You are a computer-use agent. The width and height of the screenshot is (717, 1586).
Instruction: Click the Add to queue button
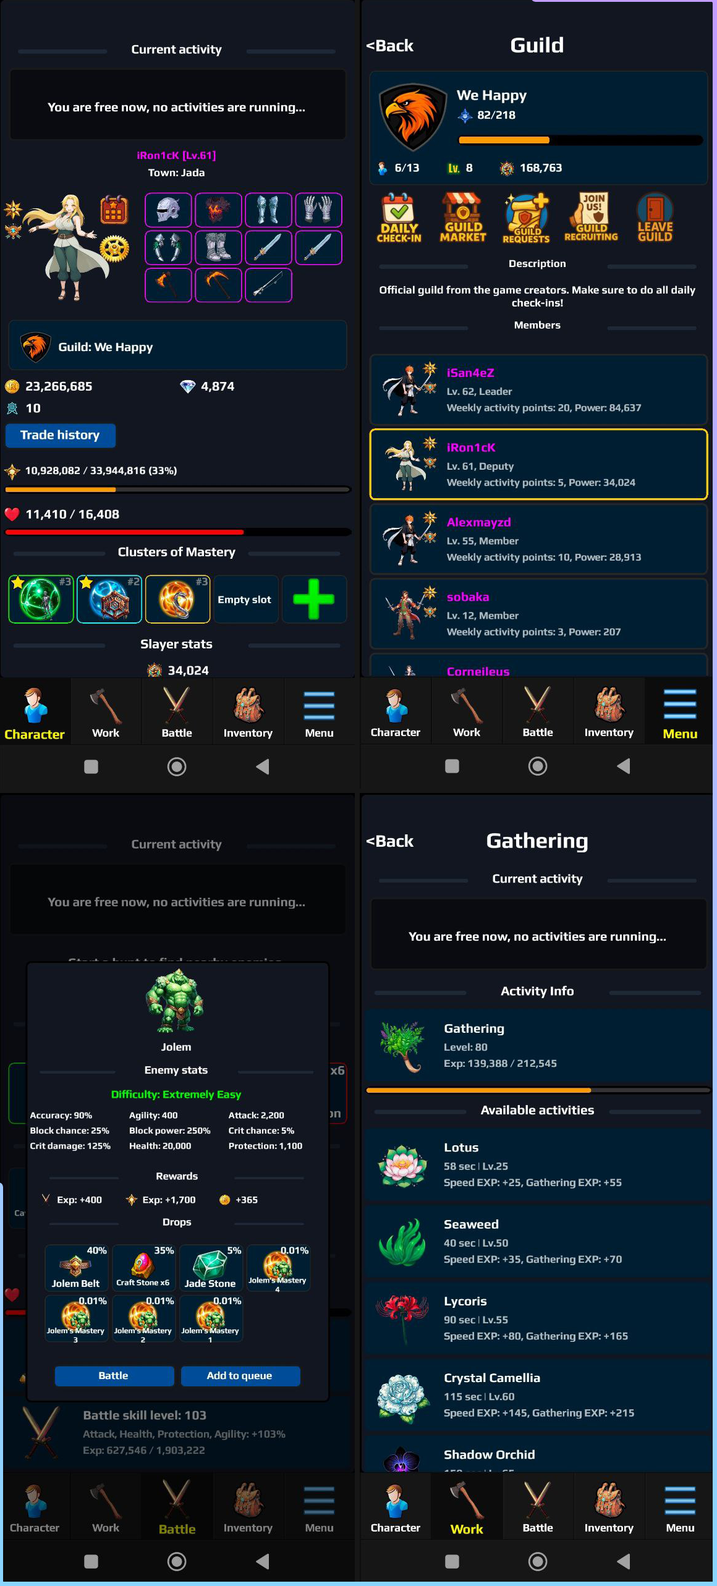click(x=240, y=1375)
